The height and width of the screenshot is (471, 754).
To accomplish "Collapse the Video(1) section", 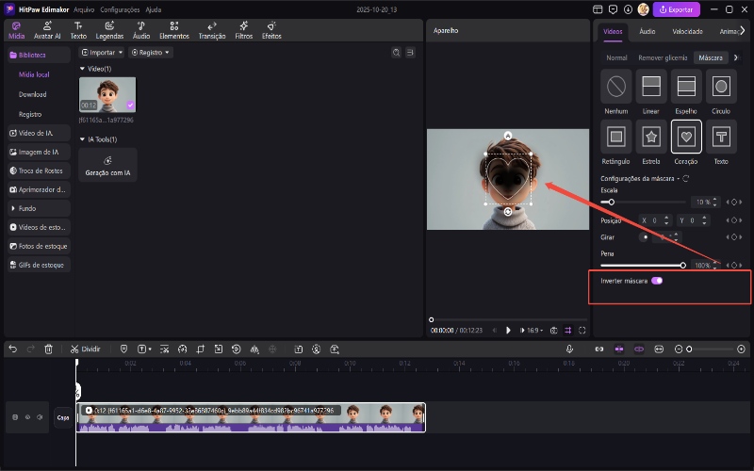I will 82,69.
